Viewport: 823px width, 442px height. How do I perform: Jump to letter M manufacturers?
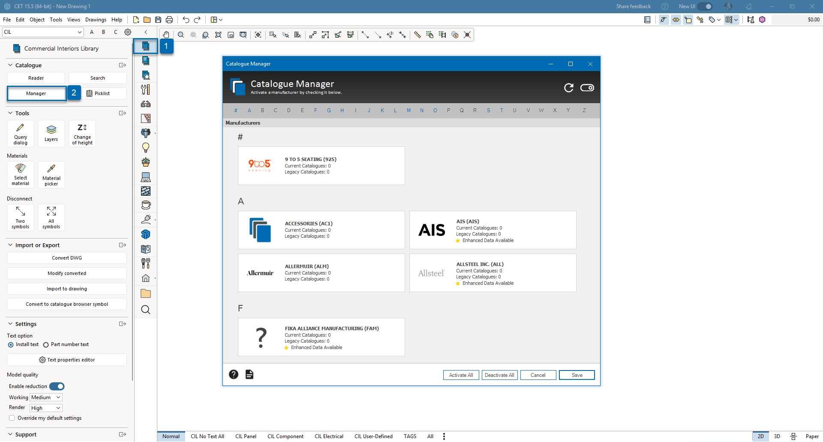coord(408,110)
